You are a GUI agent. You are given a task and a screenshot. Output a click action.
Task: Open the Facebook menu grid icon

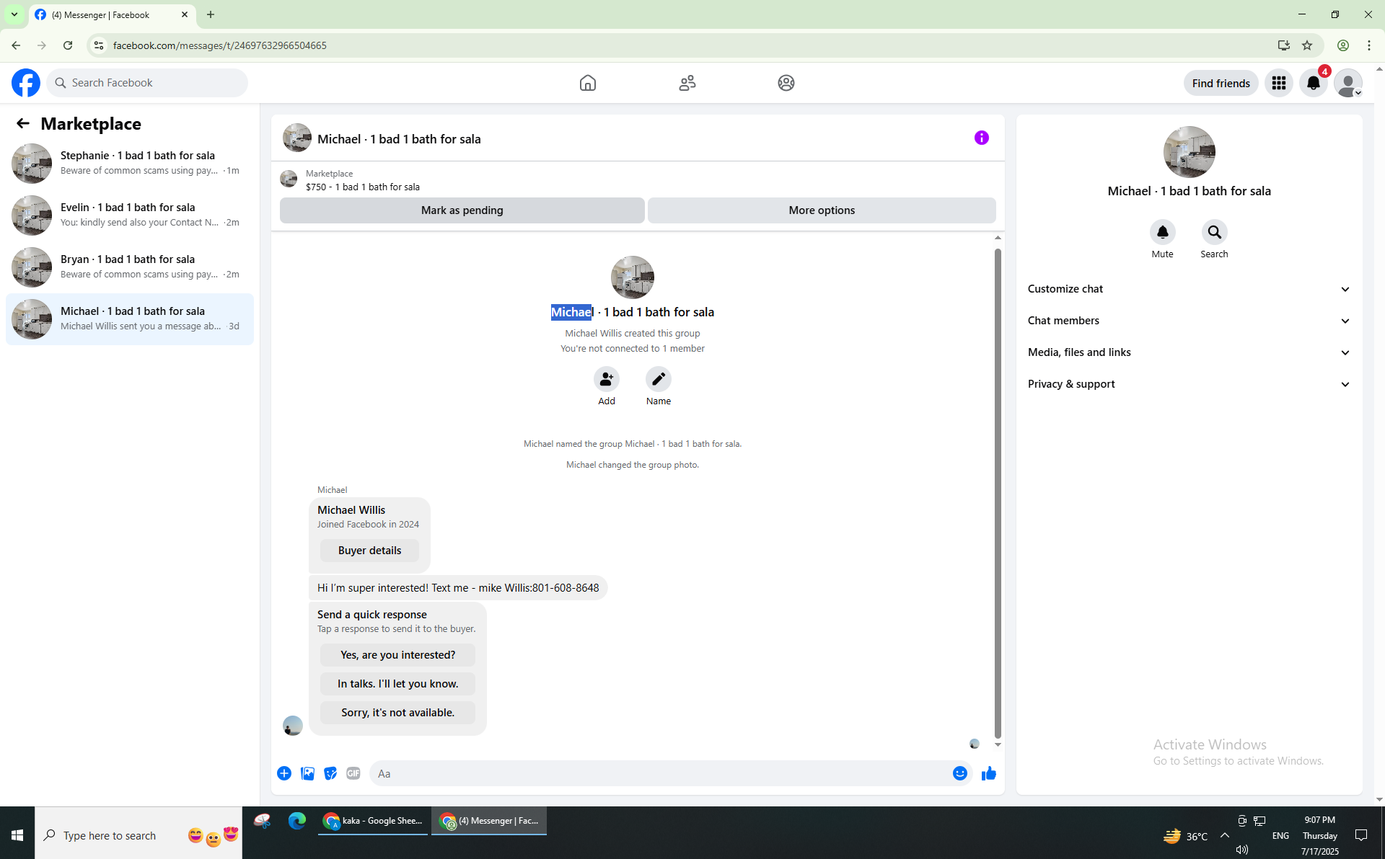click(x=1279, y=83)
